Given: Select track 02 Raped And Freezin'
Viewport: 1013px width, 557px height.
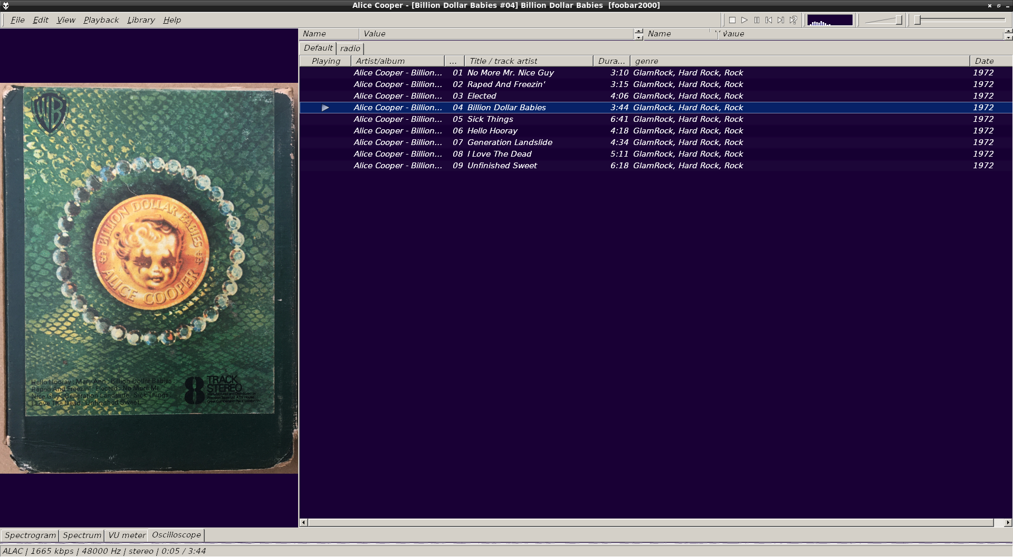Looking at the screenshot, I should (656, 84).
